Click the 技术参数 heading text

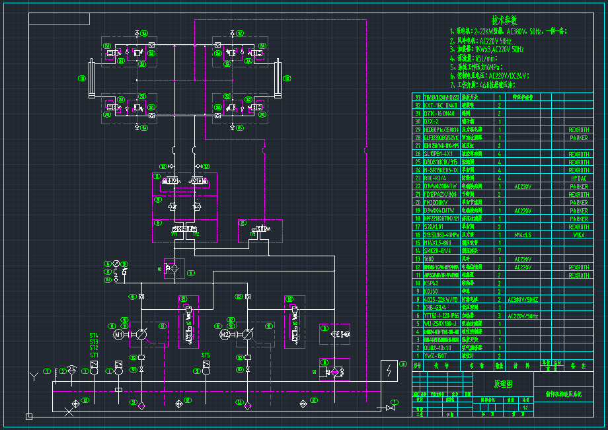(x=504, y=20)
